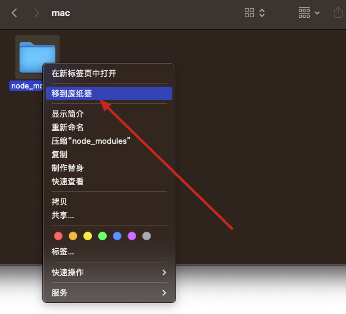Image resolution: width=346 pixels, height=314 pixels.
Task: Expand the 快速操作 submenu arrow
Action: (164, 272)
